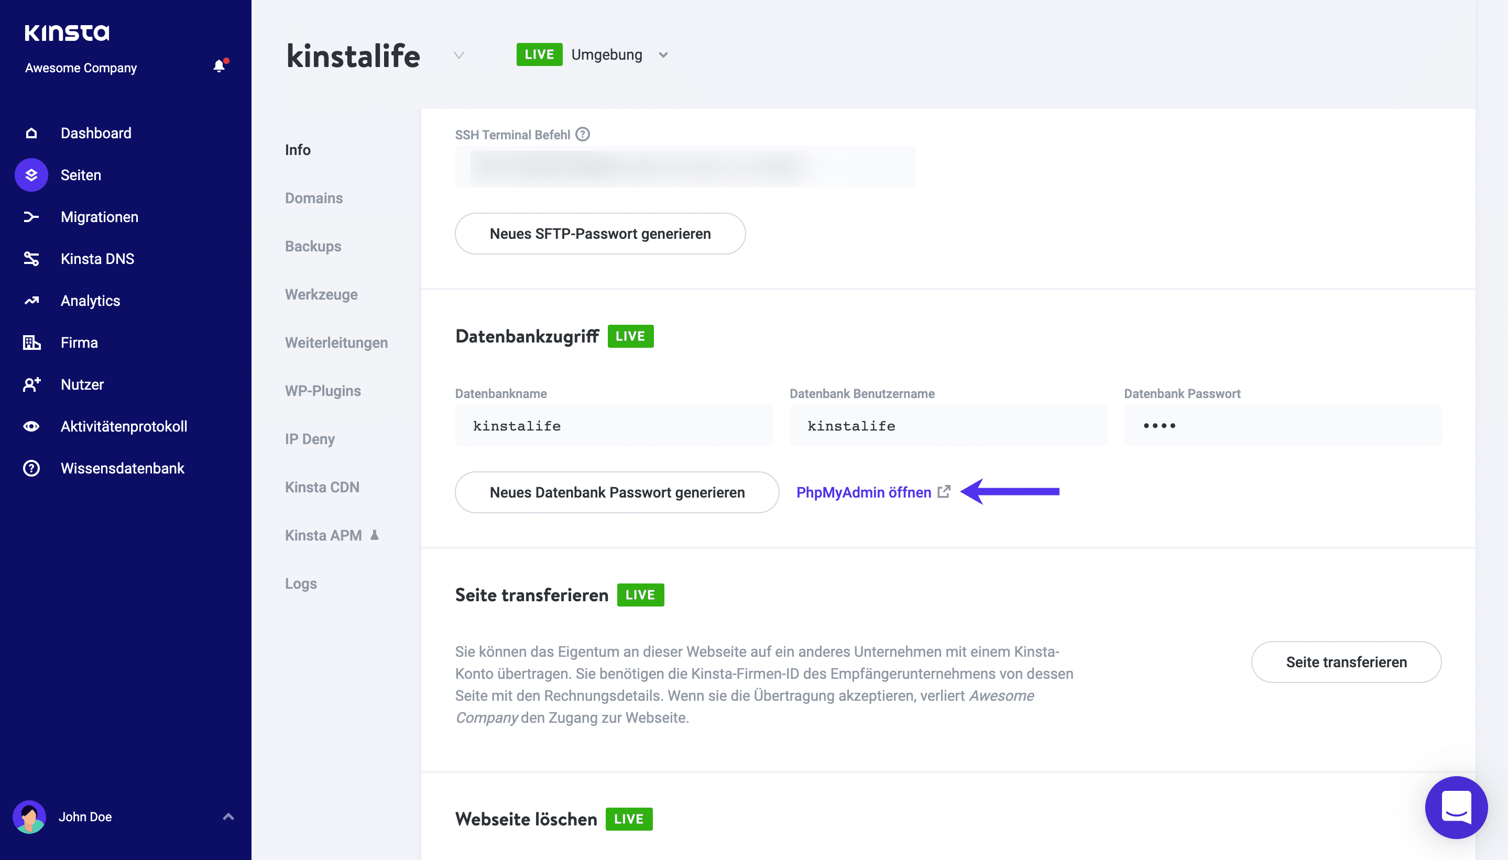Image resolution: width=1508 pixels, height=860 pixels.
Task: Click the Datenbank Benutzername field
Action: (948, 425)
